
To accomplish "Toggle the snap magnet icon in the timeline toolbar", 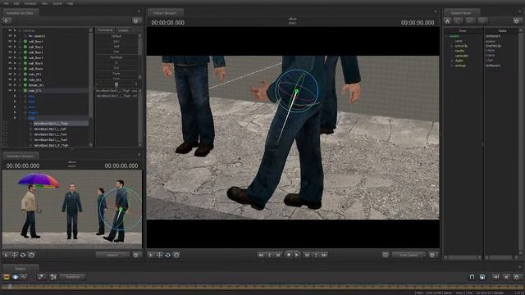I will [472, 277].
